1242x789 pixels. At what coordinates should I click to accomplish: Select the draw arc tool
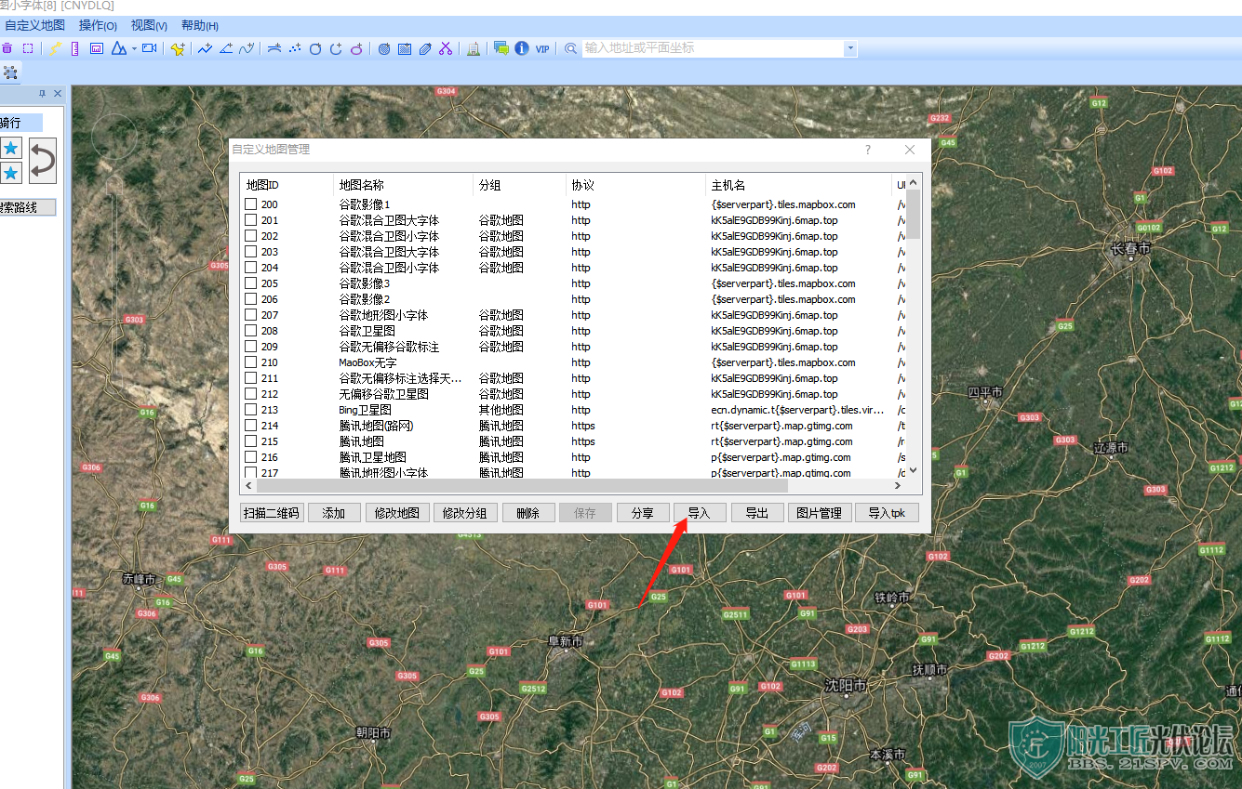(336, 48)
